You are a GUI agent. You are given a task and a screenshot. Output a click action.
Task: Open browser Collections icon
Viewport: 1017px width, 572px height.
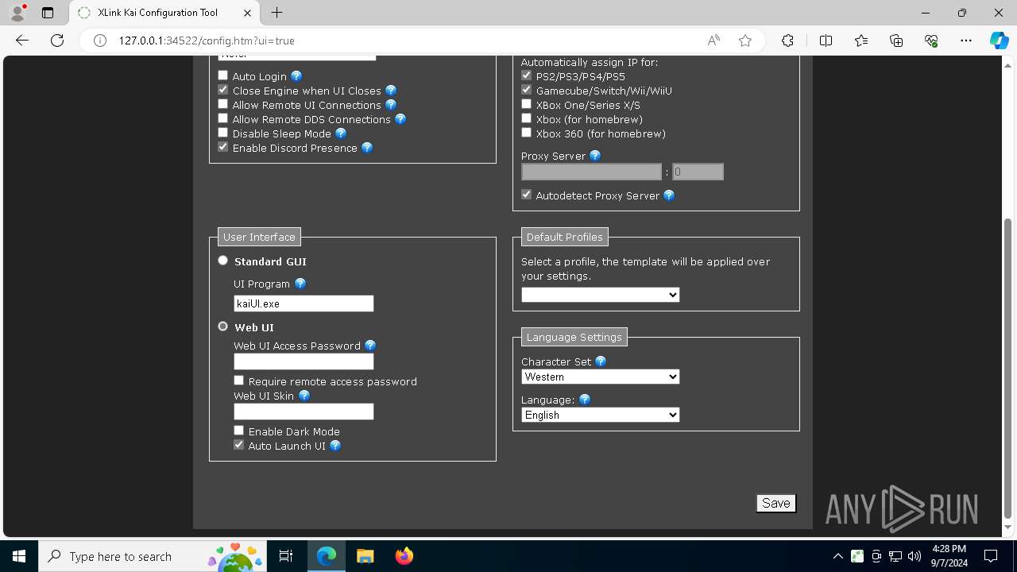(896, 41)
